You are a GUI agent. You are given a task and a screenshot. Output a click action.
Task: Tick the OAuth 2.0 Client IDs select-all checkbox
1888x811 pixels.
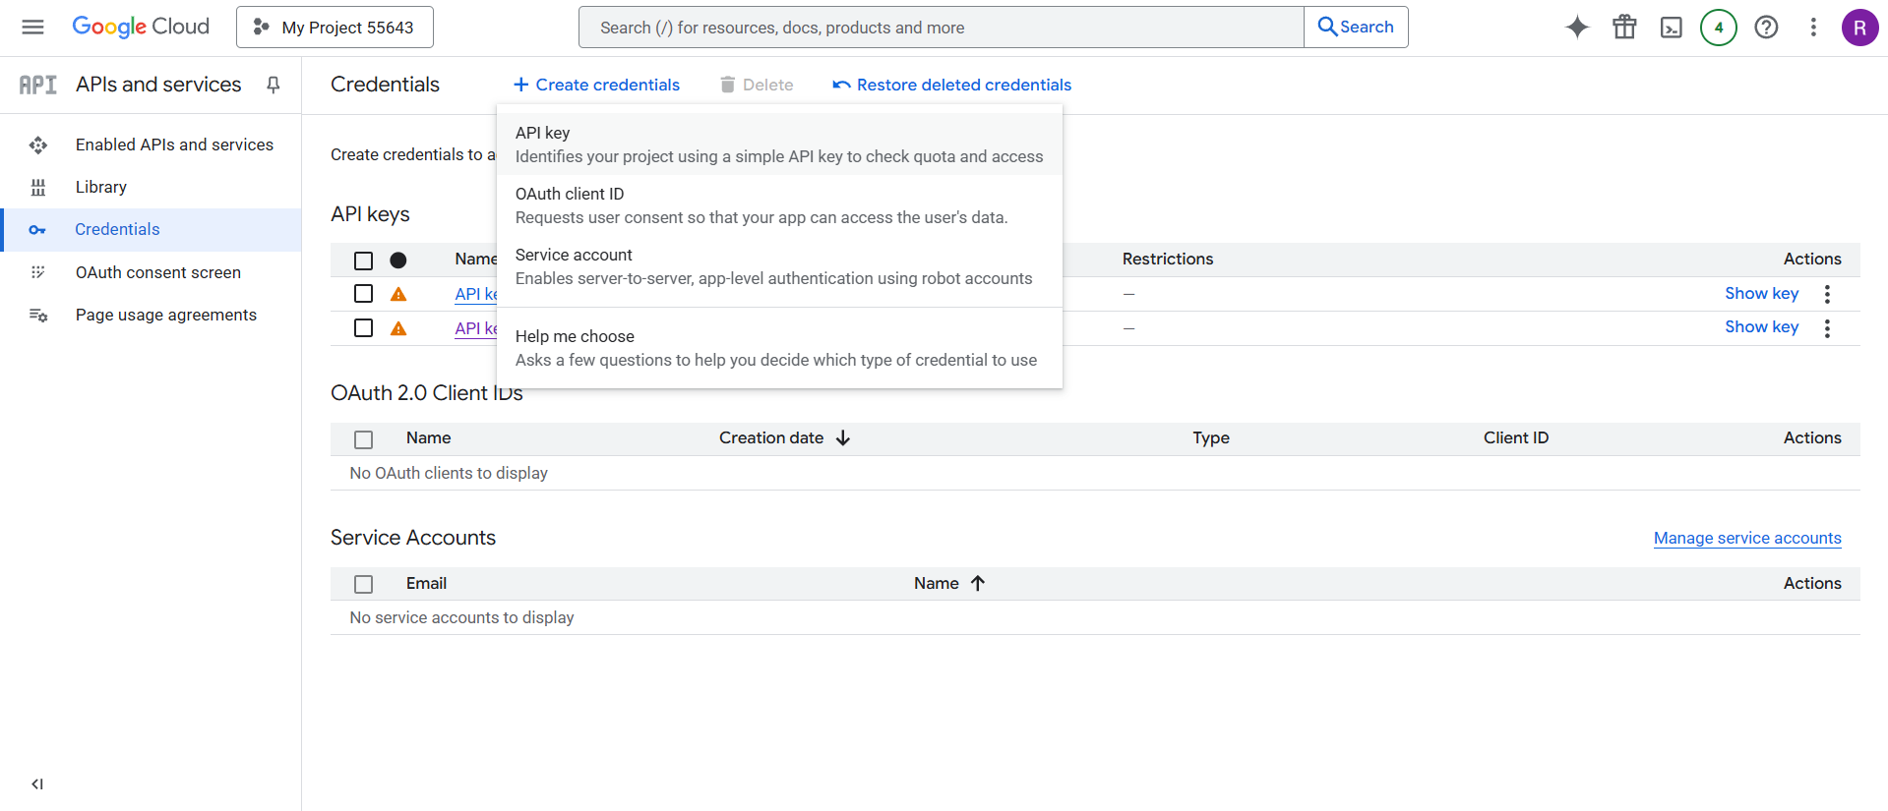coord(364,439)
